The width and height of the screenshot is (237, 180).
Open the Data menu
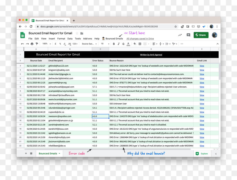click(70, 39)
